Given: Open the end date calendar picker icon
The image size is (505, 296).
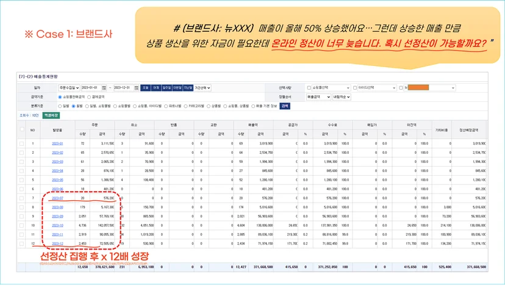Looking at the screenshot, I should point(137,88).
